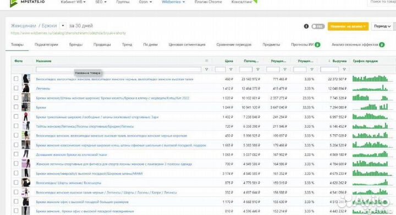
Task: Click the Выручка filter input field
Action: (x=329, y=69)
